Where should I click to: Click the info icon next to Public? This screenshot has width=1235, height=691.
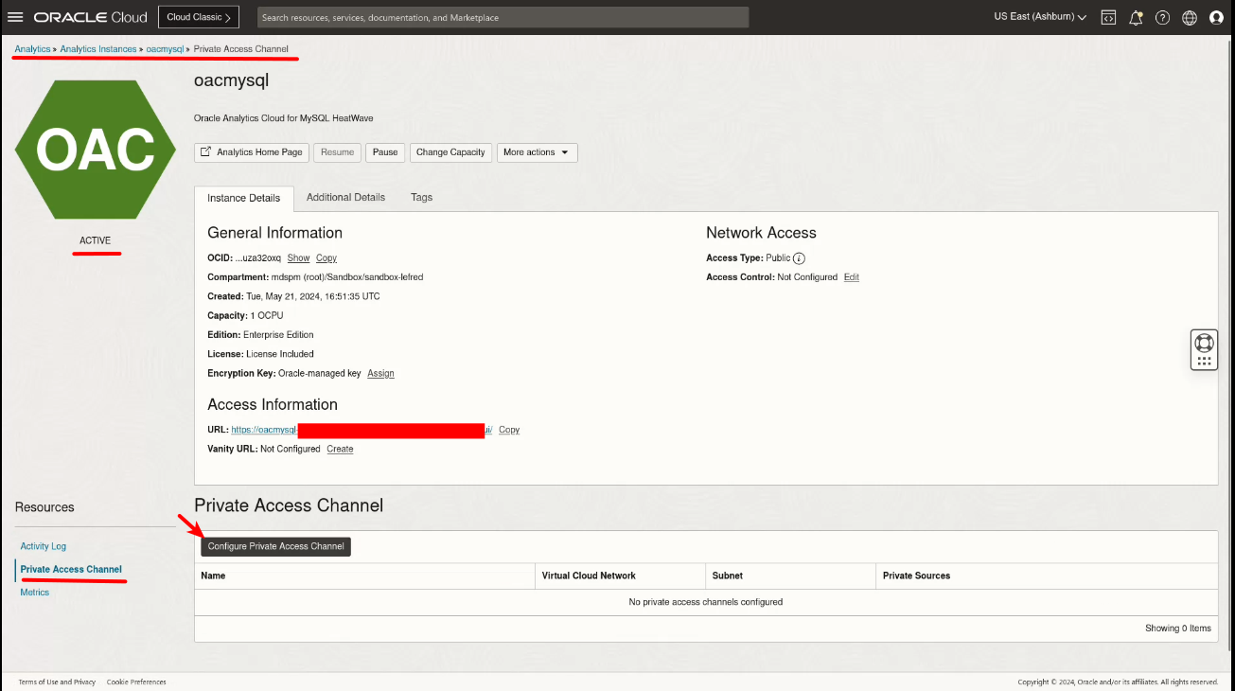[x=799, y=258]
